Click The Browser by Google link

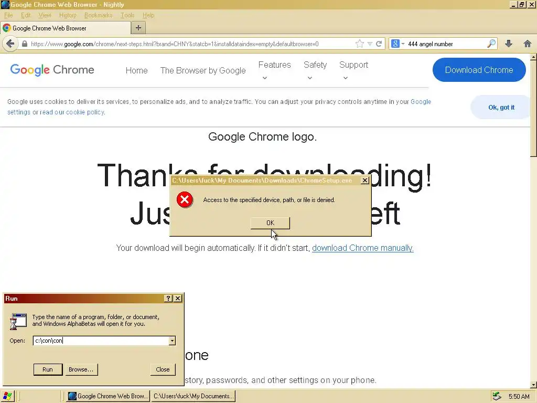[x=203, y=71]
